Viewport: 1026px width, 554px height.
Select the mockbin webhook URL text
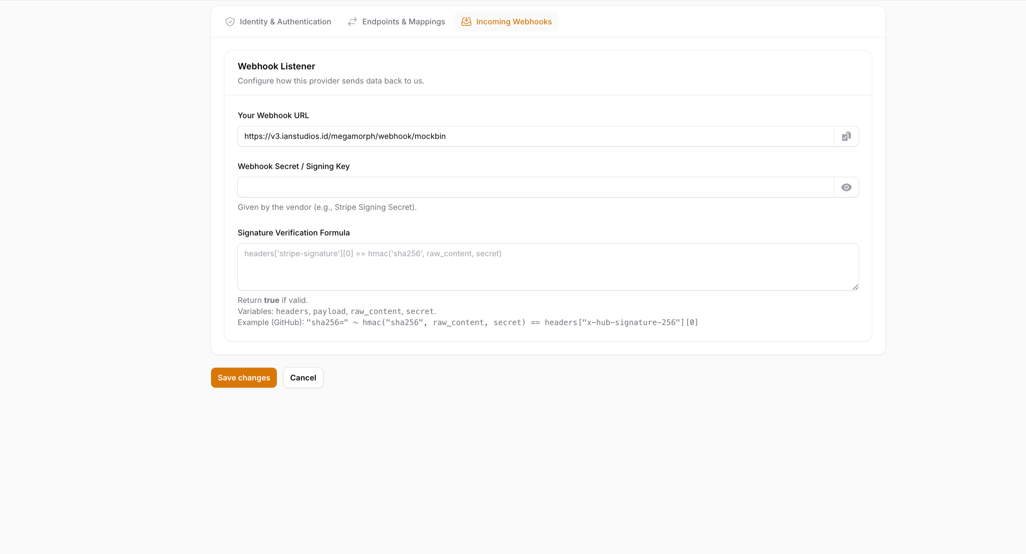point(345,136)
